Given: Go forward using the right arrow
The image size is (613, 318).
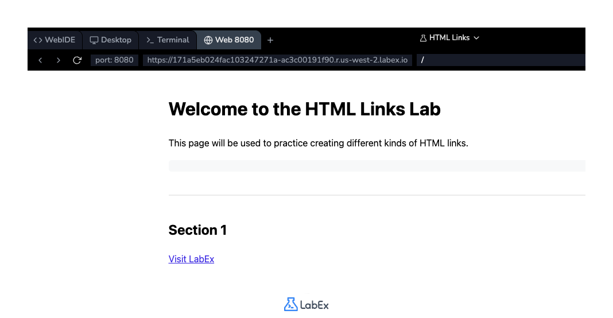Looking at the screenshot, I should pos(59,60).
